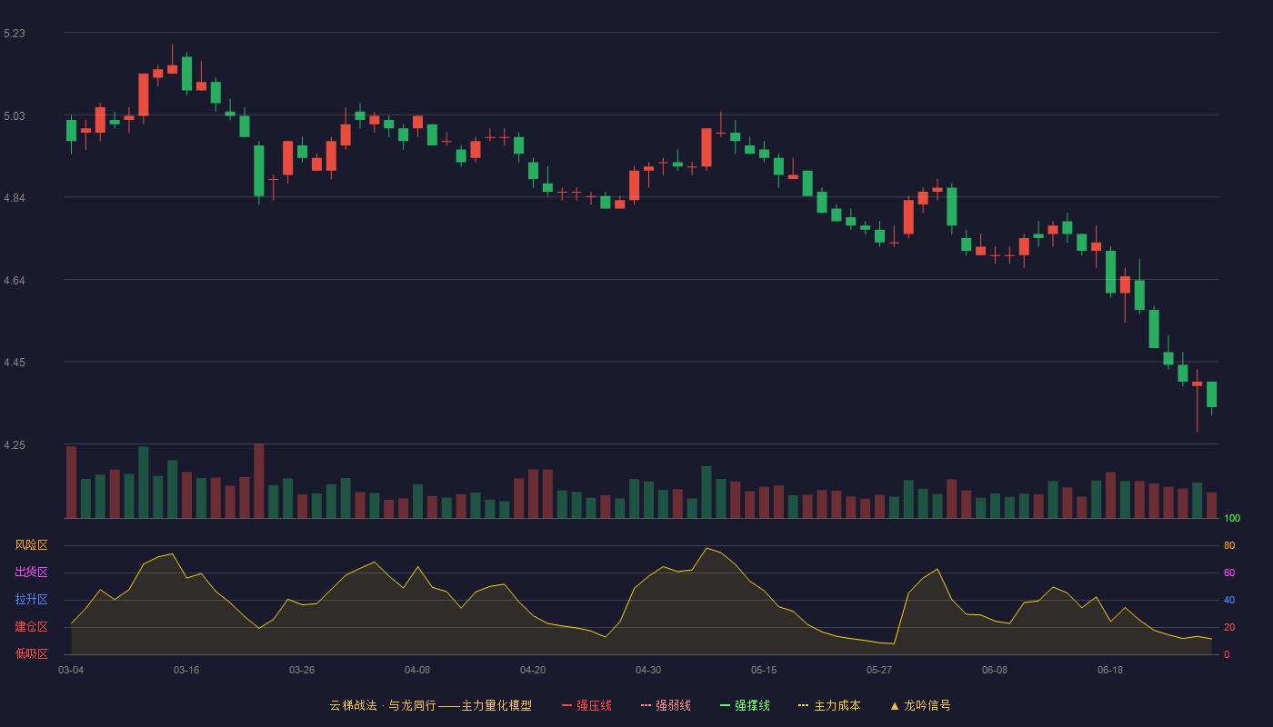Click the indicator axis value 80
The width and height of the screenshot is (1273, 727).
[1229, 546]
